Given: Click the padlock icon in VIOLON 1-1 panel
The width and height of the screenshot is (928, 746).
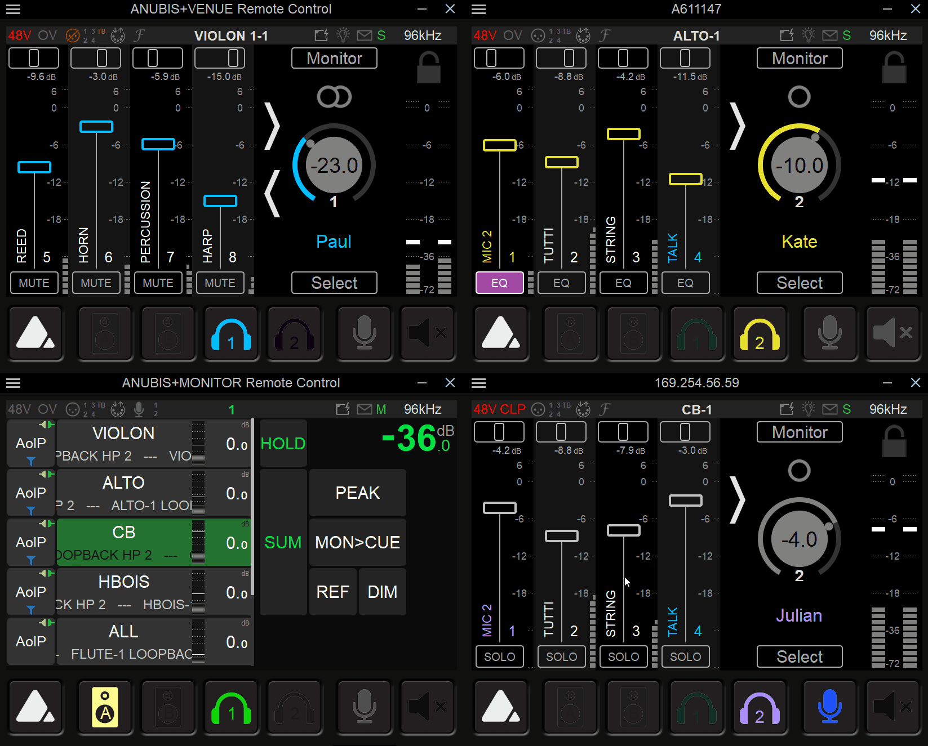Looking at the screenshot, I should [429, 68].
